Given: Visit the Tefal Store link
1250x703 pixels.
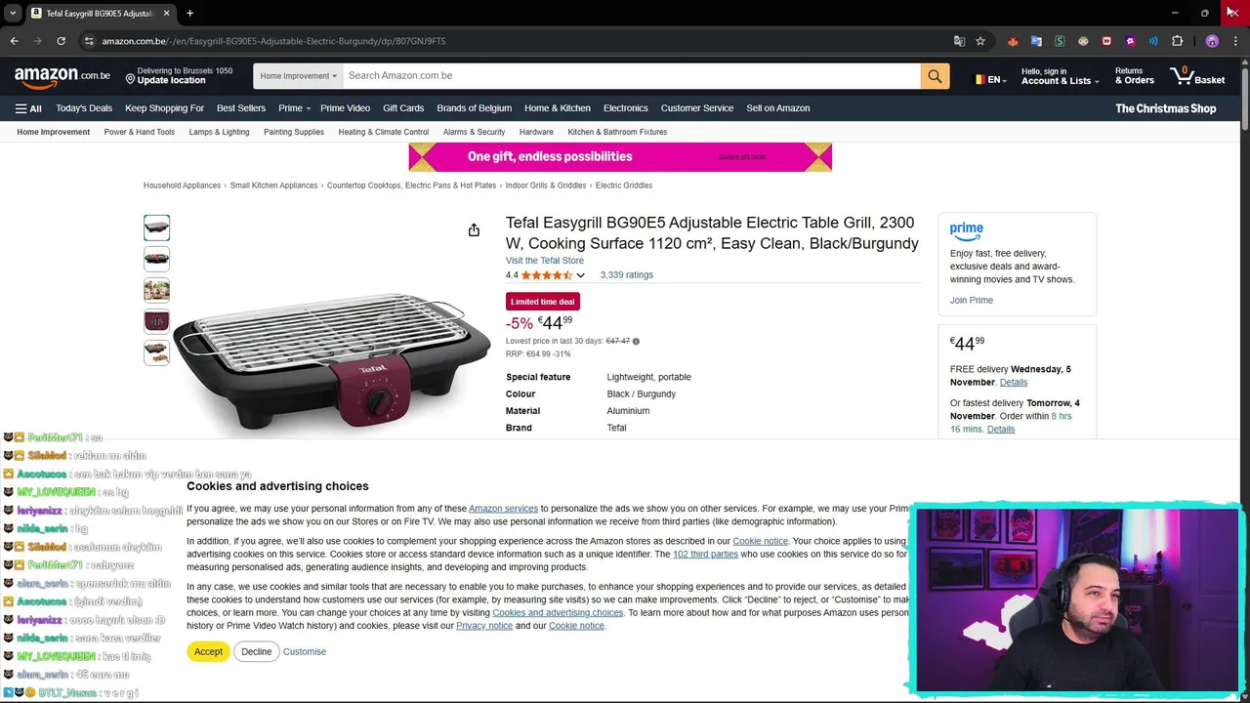Looking at the screenshot, I should (545, 261).
